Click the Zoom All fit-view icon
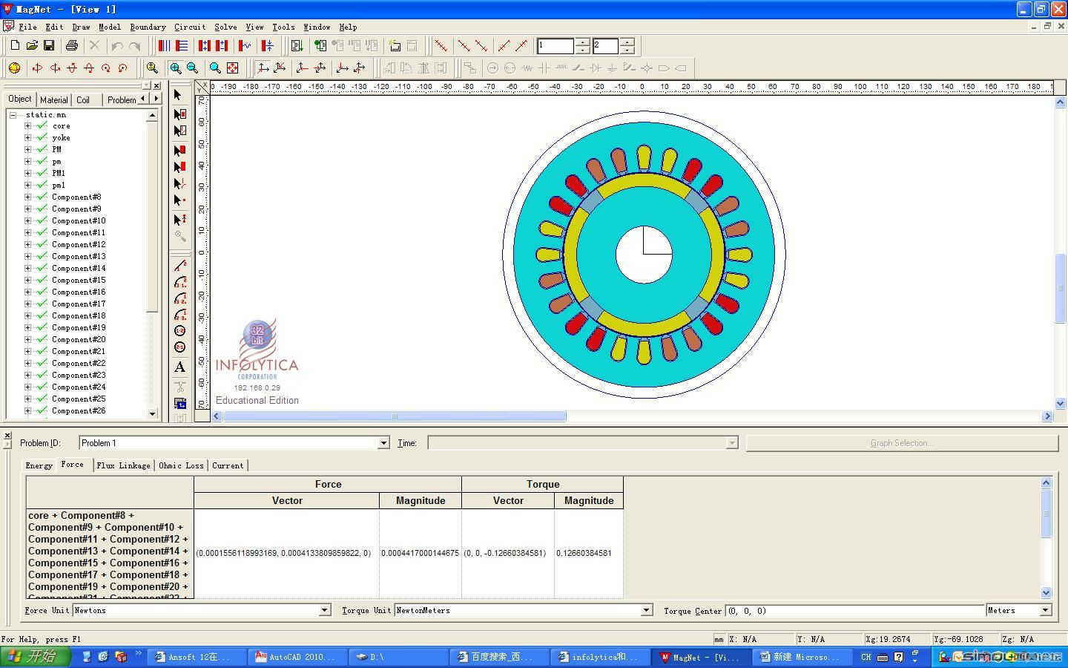This screenshot has height=668, width=1068. tap(232, 68)
